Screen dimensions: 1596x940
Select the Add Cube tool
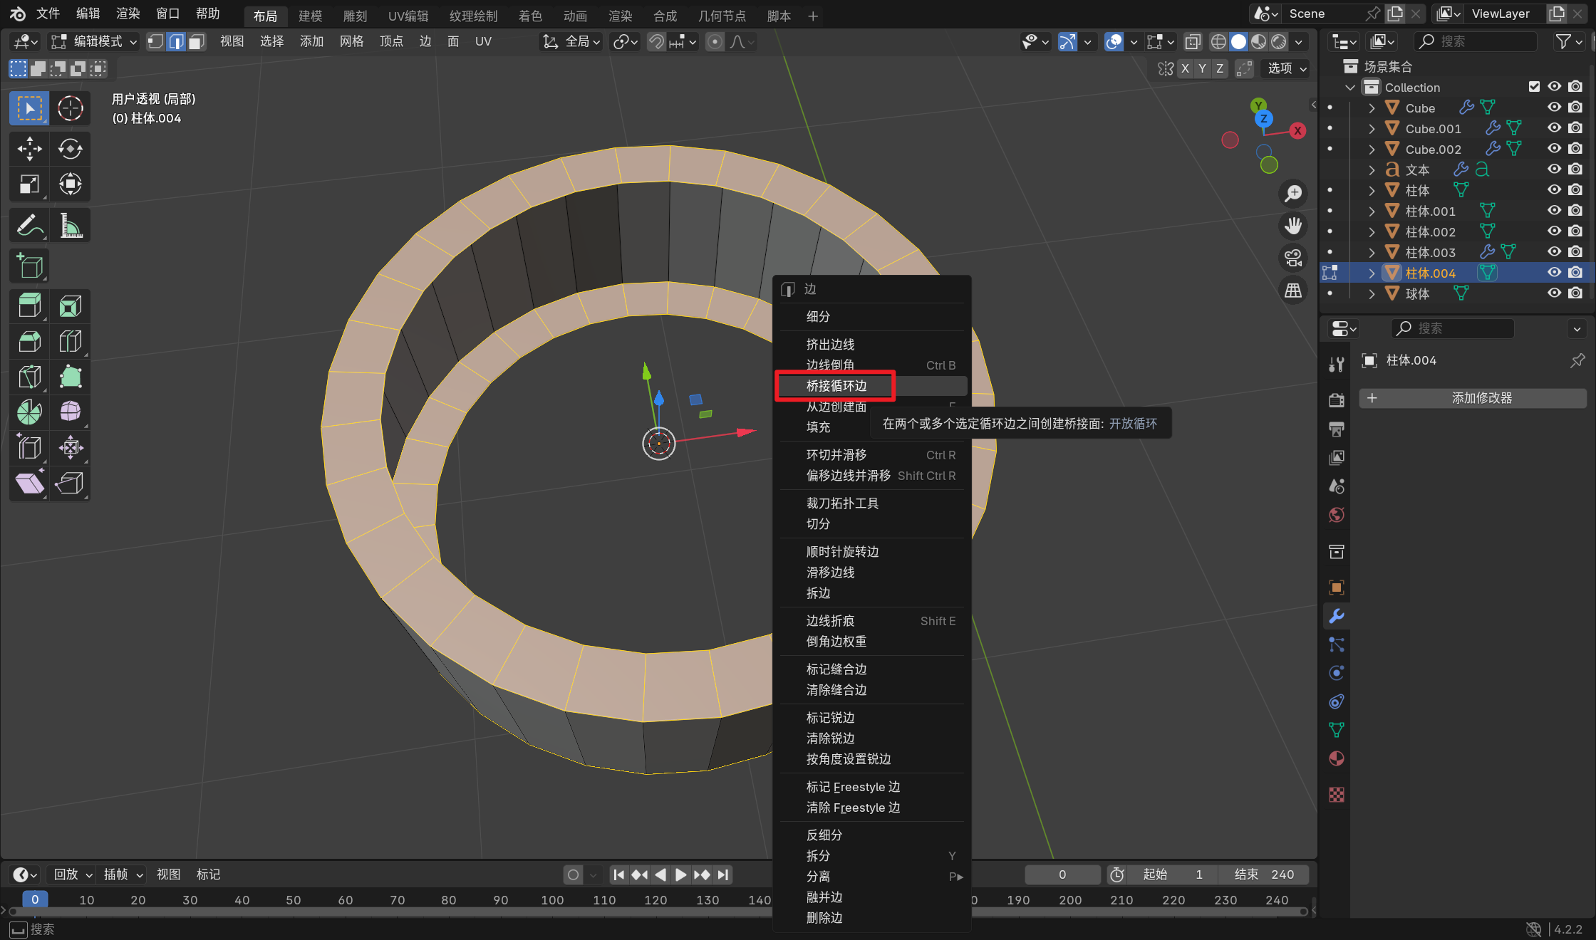click(29, 266)
